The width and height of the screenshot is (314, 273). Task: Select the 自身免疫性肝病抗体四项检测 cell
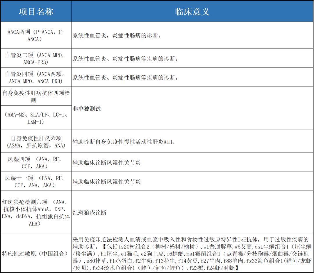pos(36,96)
